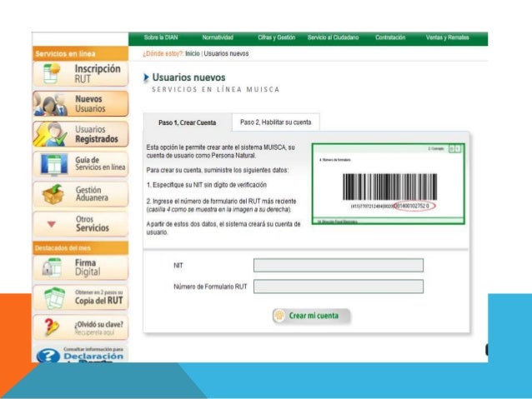Open the Gestión Aduanera text label

click(x=92, y=193)
